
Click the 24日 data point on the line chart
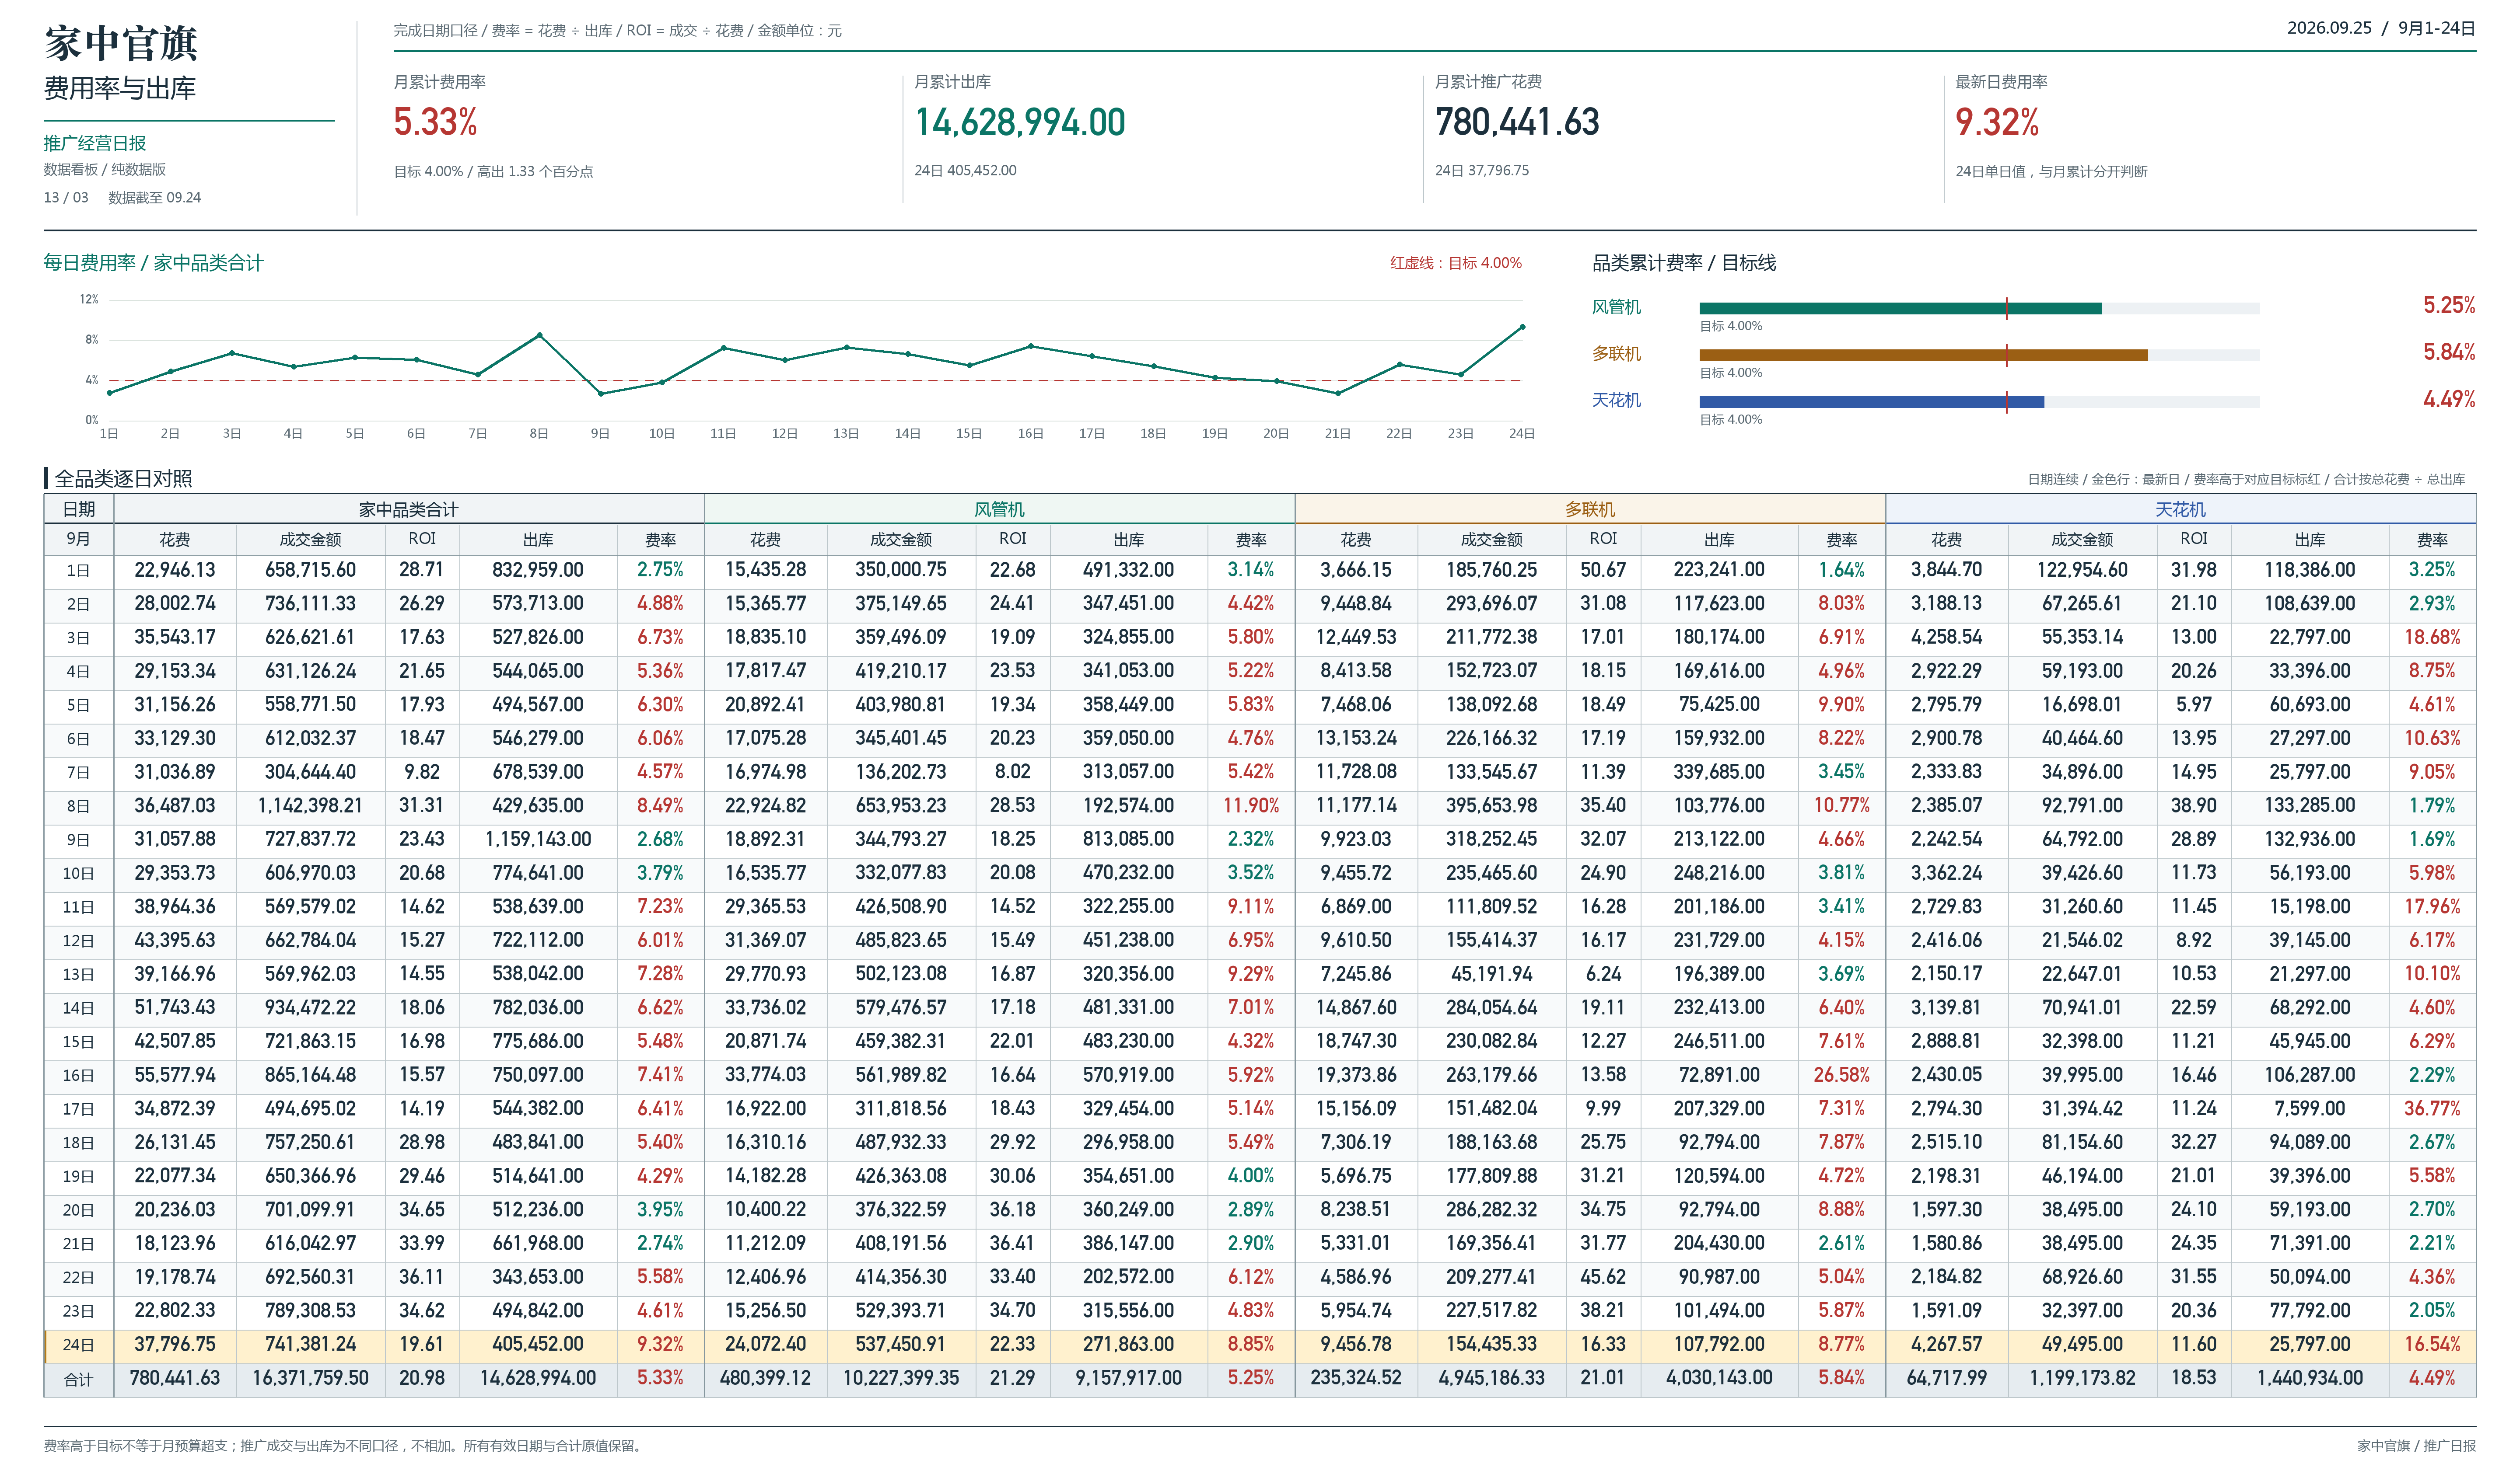click(1523, 327)
